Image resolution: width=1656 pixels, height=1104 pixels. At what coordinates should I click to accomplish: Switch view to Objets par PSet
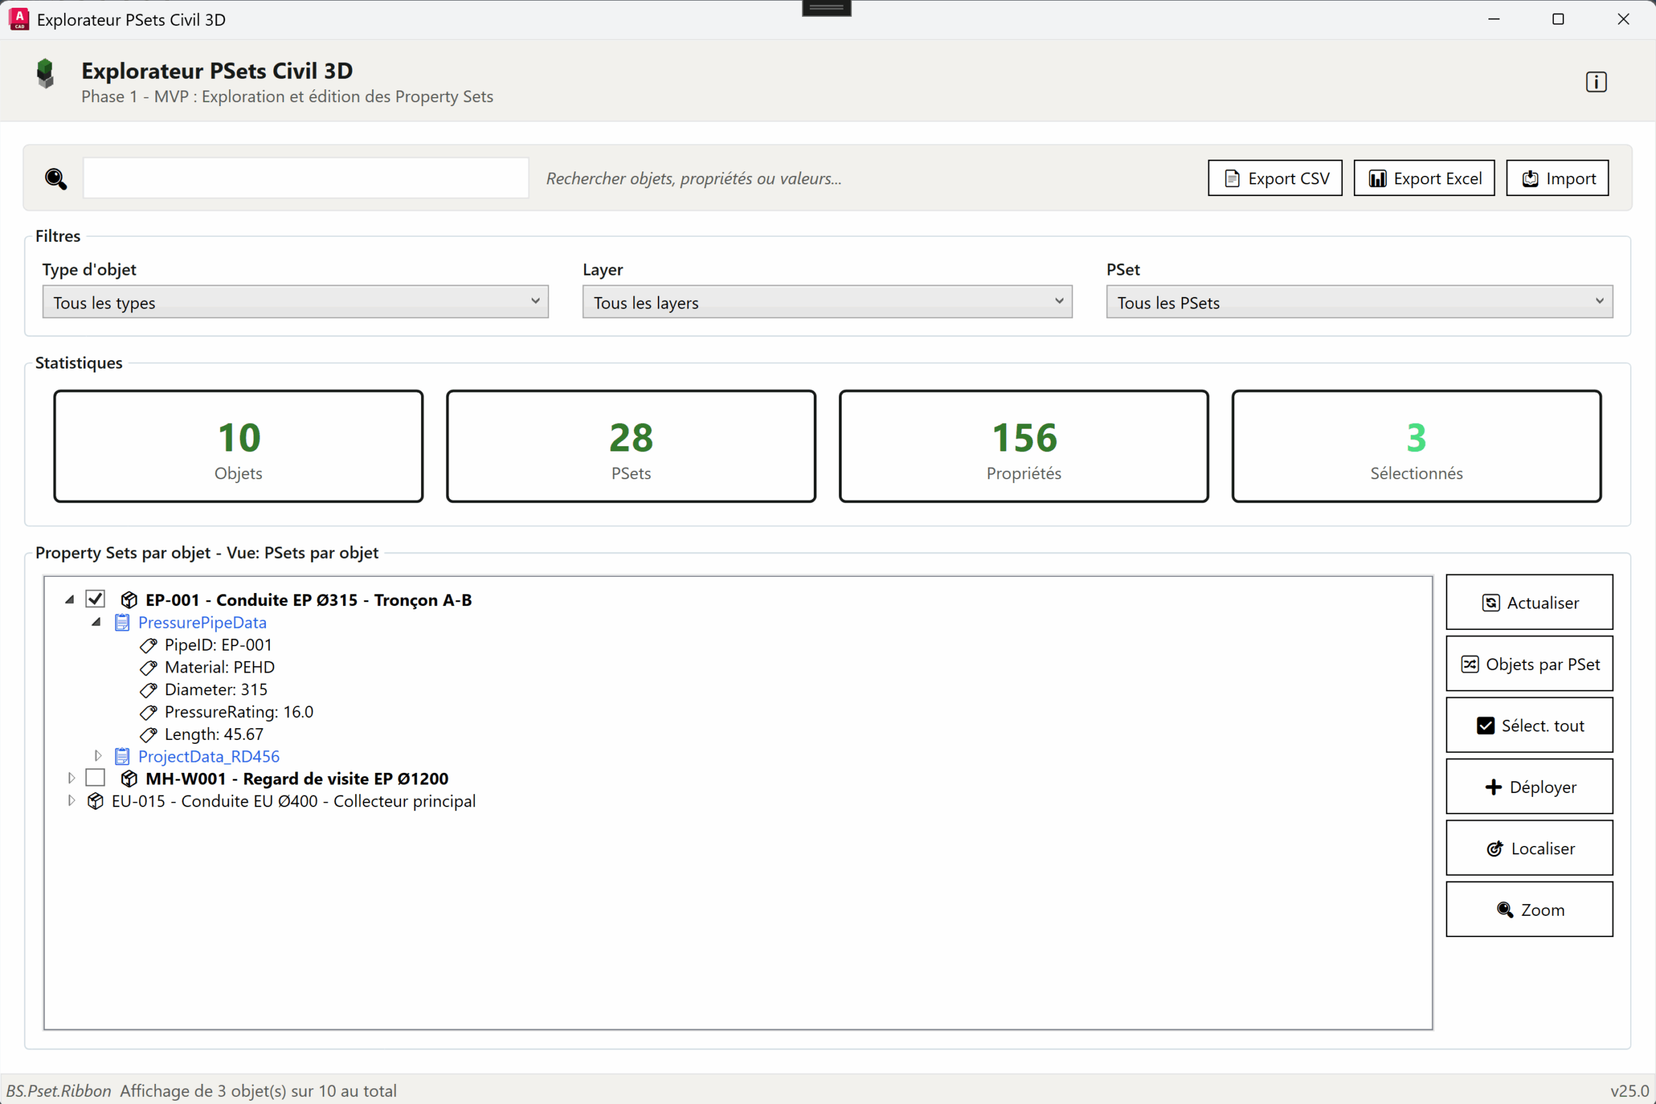(x=1529, y=664)
